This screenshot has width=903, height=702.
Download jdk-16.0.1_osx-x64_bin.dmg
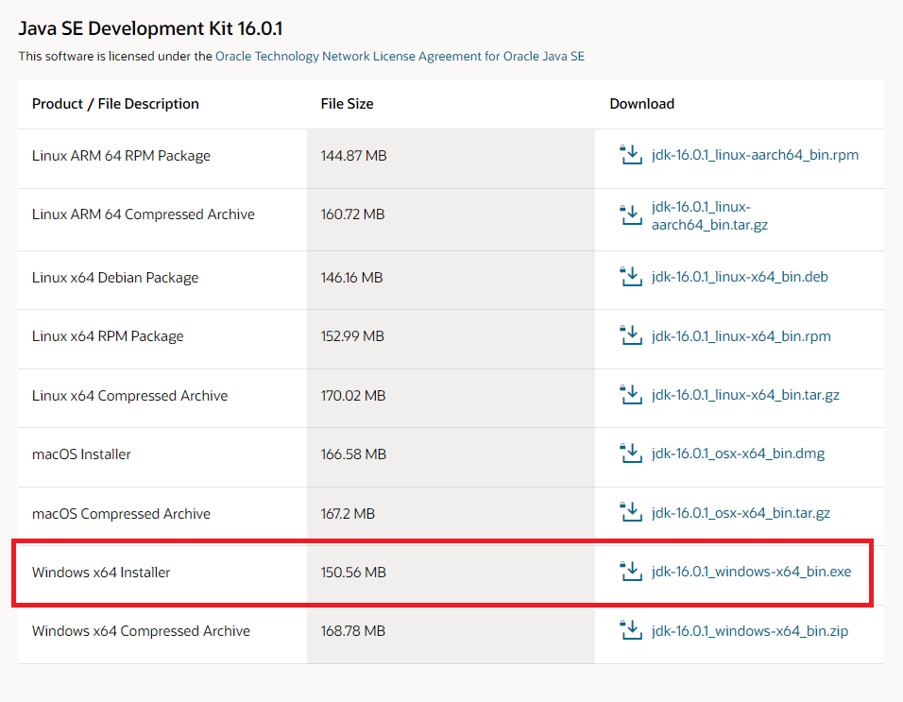[739, 454]
